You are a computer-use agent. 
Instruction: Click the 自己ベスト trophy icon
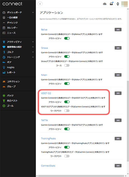pos(4,101)
